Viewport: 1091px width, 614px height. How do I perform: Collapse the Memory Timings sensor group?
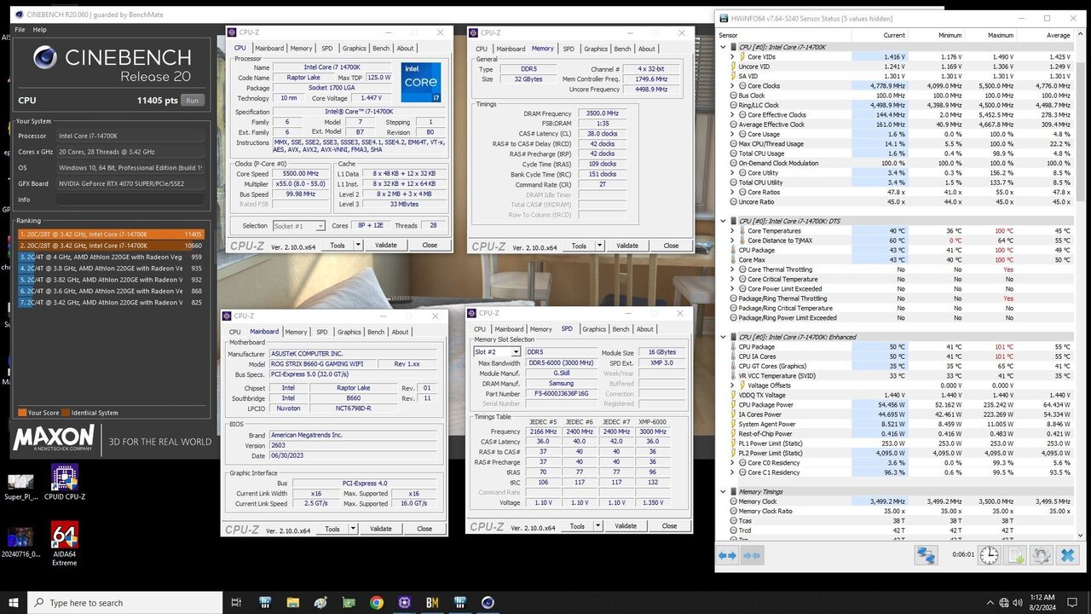[724, 491]
